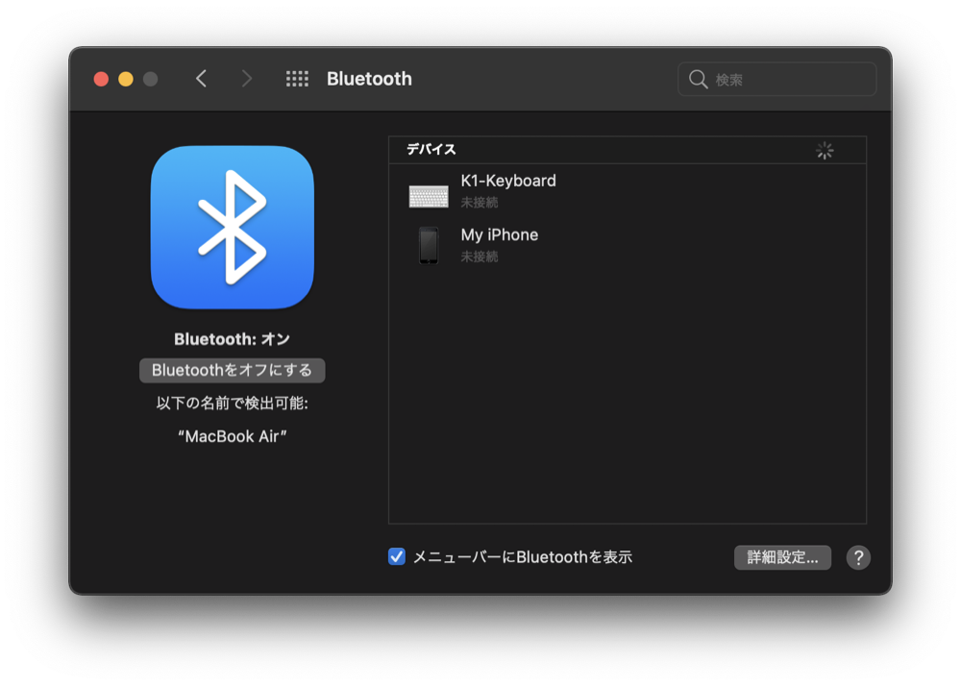Viewport: 961px width, 686px height.
Task: Go forward with the right chevron
Action: tap(246, 79)
